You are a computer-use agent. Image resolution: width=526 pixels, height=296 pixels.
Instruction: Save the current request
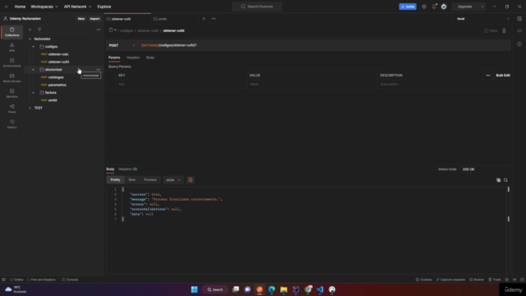pyautogui.click(x=491, y=30)
